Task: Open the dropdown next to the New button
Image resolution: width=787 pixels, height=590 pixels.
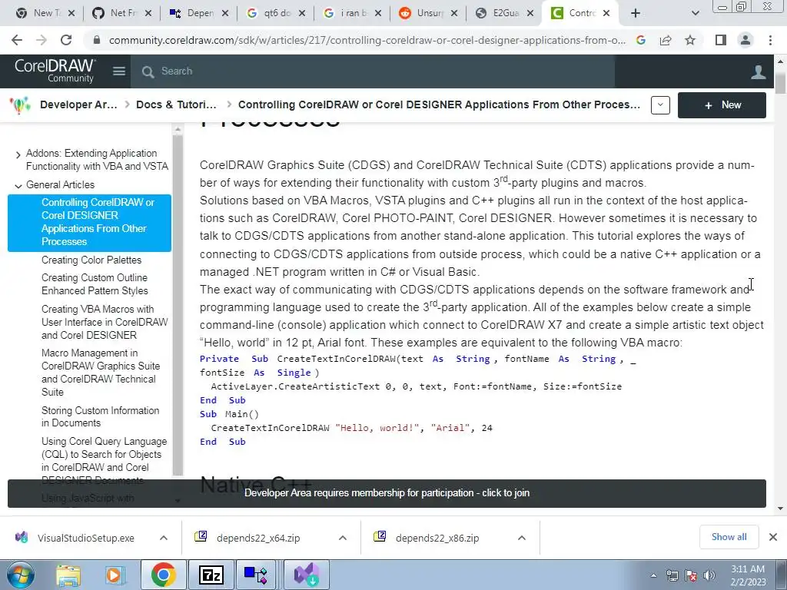Action: tap(660, 104)
